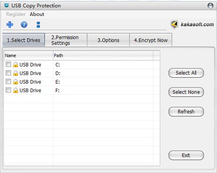
Task: Go to the 3.Options tab
Action: click(108, 40)
